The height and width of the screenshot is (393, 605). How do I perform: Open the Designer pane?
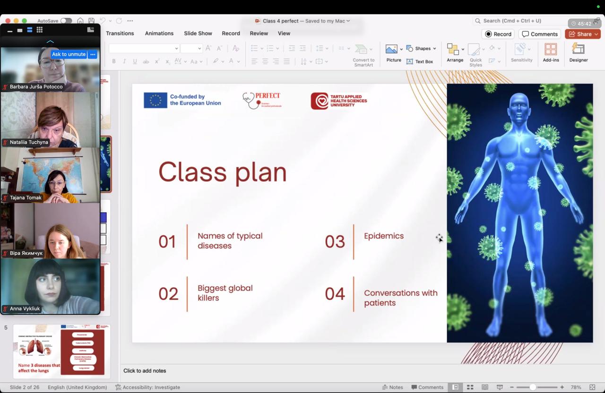[578, 52]
